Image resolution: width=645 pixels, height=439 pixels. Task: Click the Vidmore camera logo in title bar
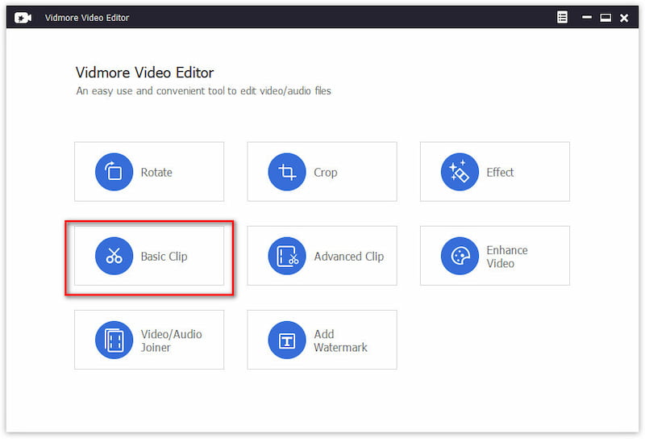[23, 18]
